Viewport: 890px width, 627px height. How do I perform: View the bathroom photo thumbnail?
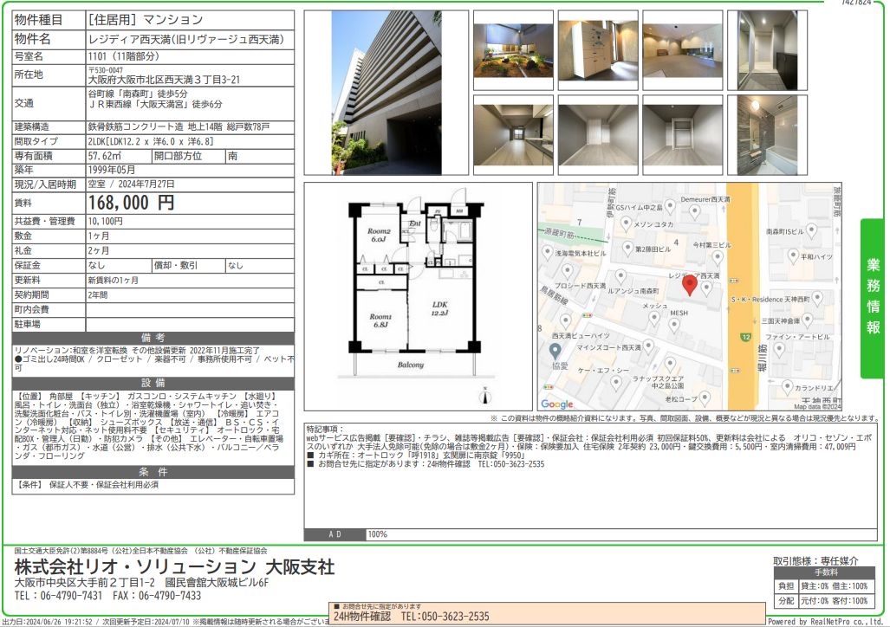[767, 135]
